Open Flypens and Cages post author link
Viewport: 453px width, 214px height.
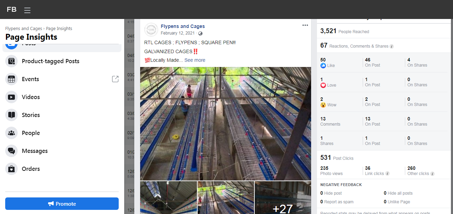point(183,26)
